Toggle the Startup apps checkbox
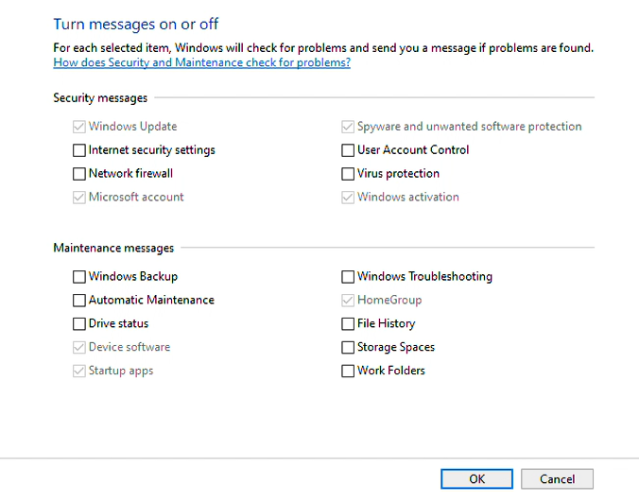Screen dimensions: 639x502 79,372
